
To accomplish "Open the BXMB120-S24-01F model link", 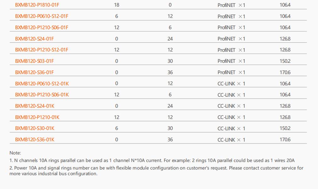I will [35, 39].
